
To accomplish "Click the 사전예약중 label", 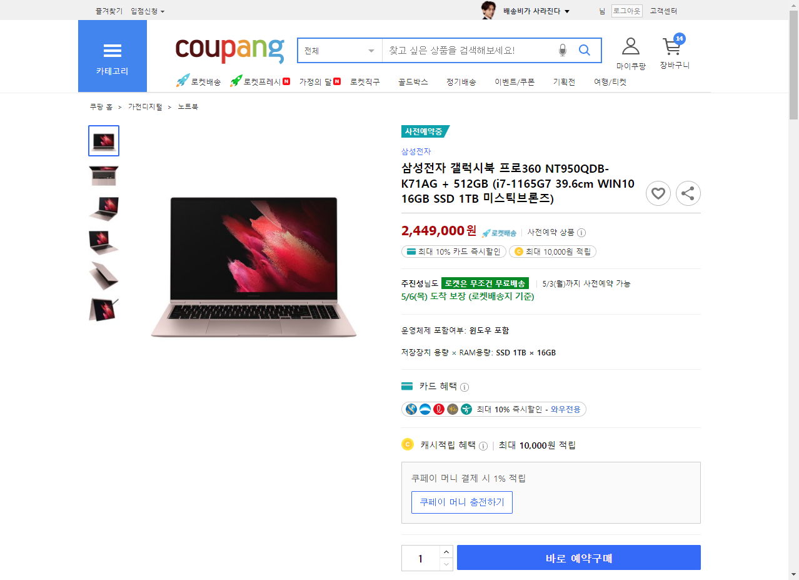I will coord(425,131).
